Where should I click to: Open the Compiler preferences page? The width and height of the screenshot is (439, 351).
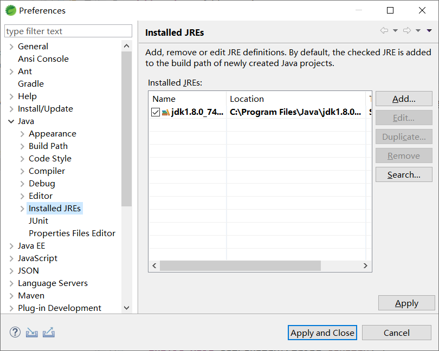point(47,171)
